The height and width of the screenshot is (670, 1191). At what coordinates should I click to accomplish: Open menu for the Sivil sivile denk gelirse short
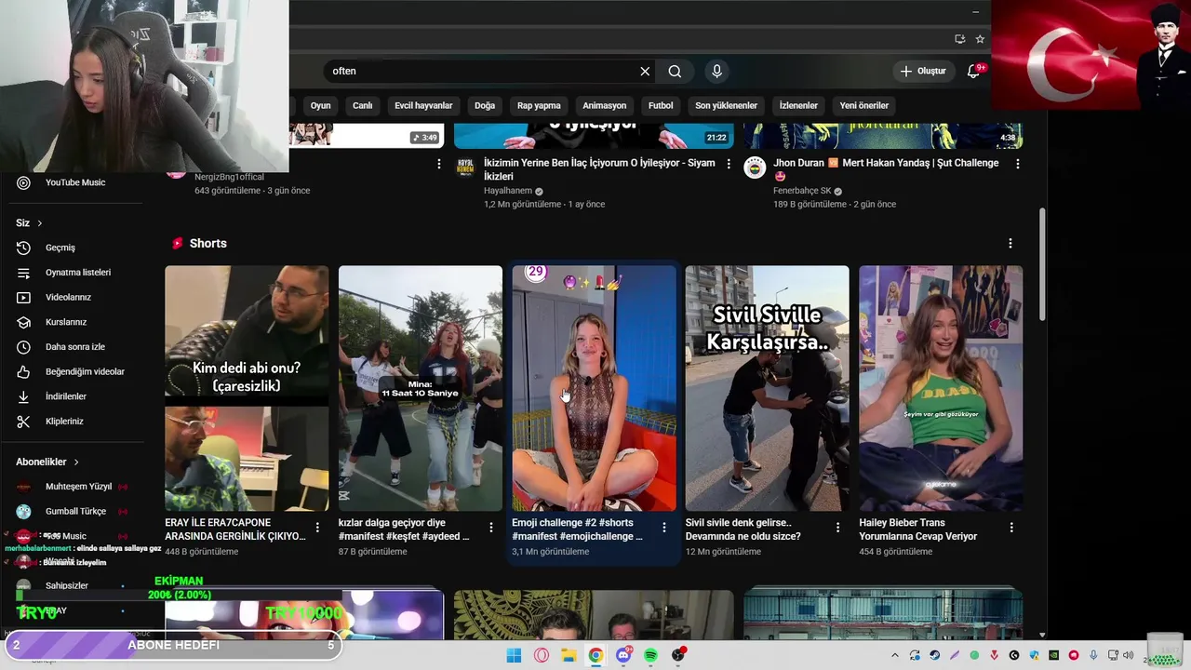[x=837, y=528]
